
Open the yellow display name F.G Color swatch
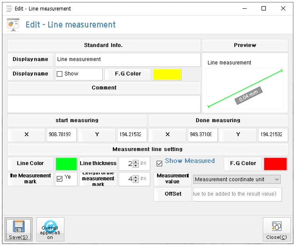tap(167, 74)
